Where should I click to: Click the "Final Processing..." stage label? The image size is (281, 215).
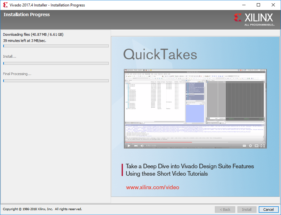[x=17, y=74]
